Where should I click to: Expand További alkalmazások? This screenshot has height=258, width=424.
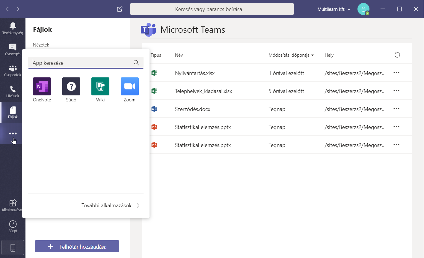pyautogui.click(x=111, y=205)
